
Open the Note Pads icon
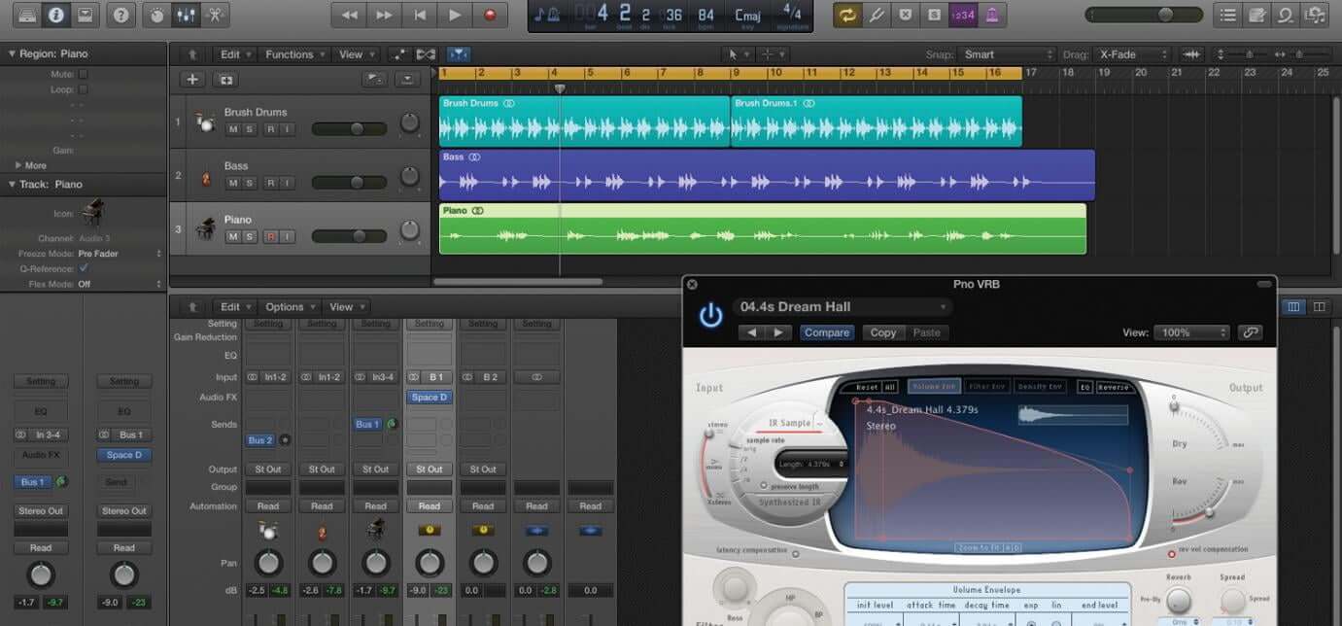pyautogui.click(x=1257, y=15)
